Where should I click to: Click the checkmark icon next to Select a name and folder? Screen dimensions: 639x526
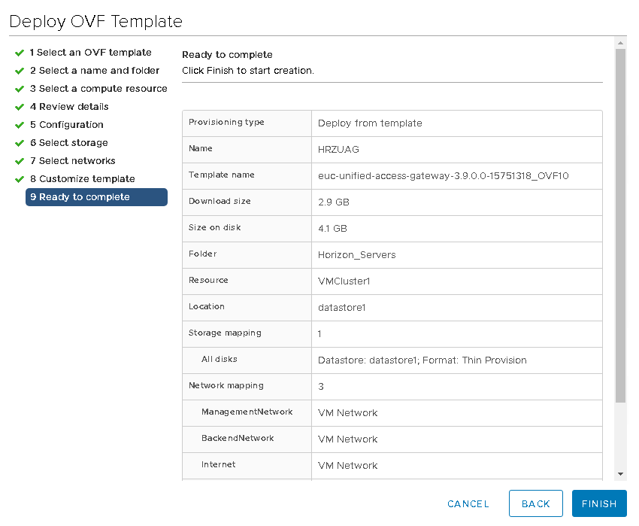[x=19, y=71]
